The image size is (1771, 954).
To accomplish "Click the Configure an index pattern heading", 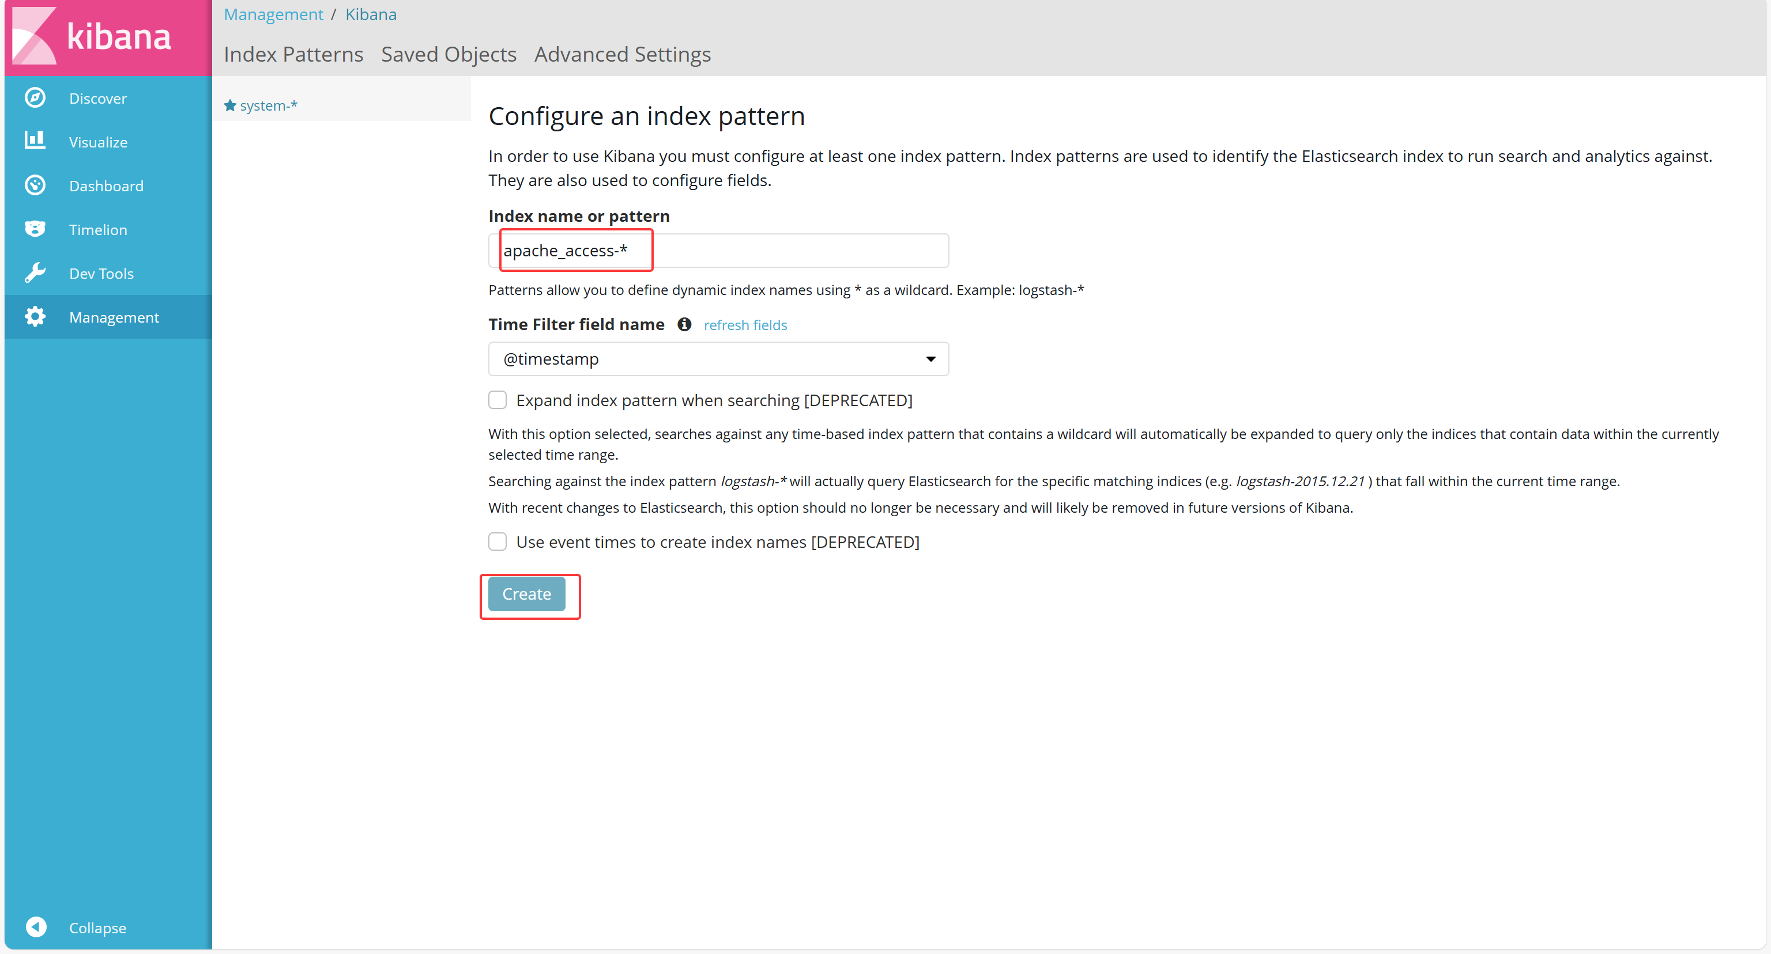I will [646, 116].
